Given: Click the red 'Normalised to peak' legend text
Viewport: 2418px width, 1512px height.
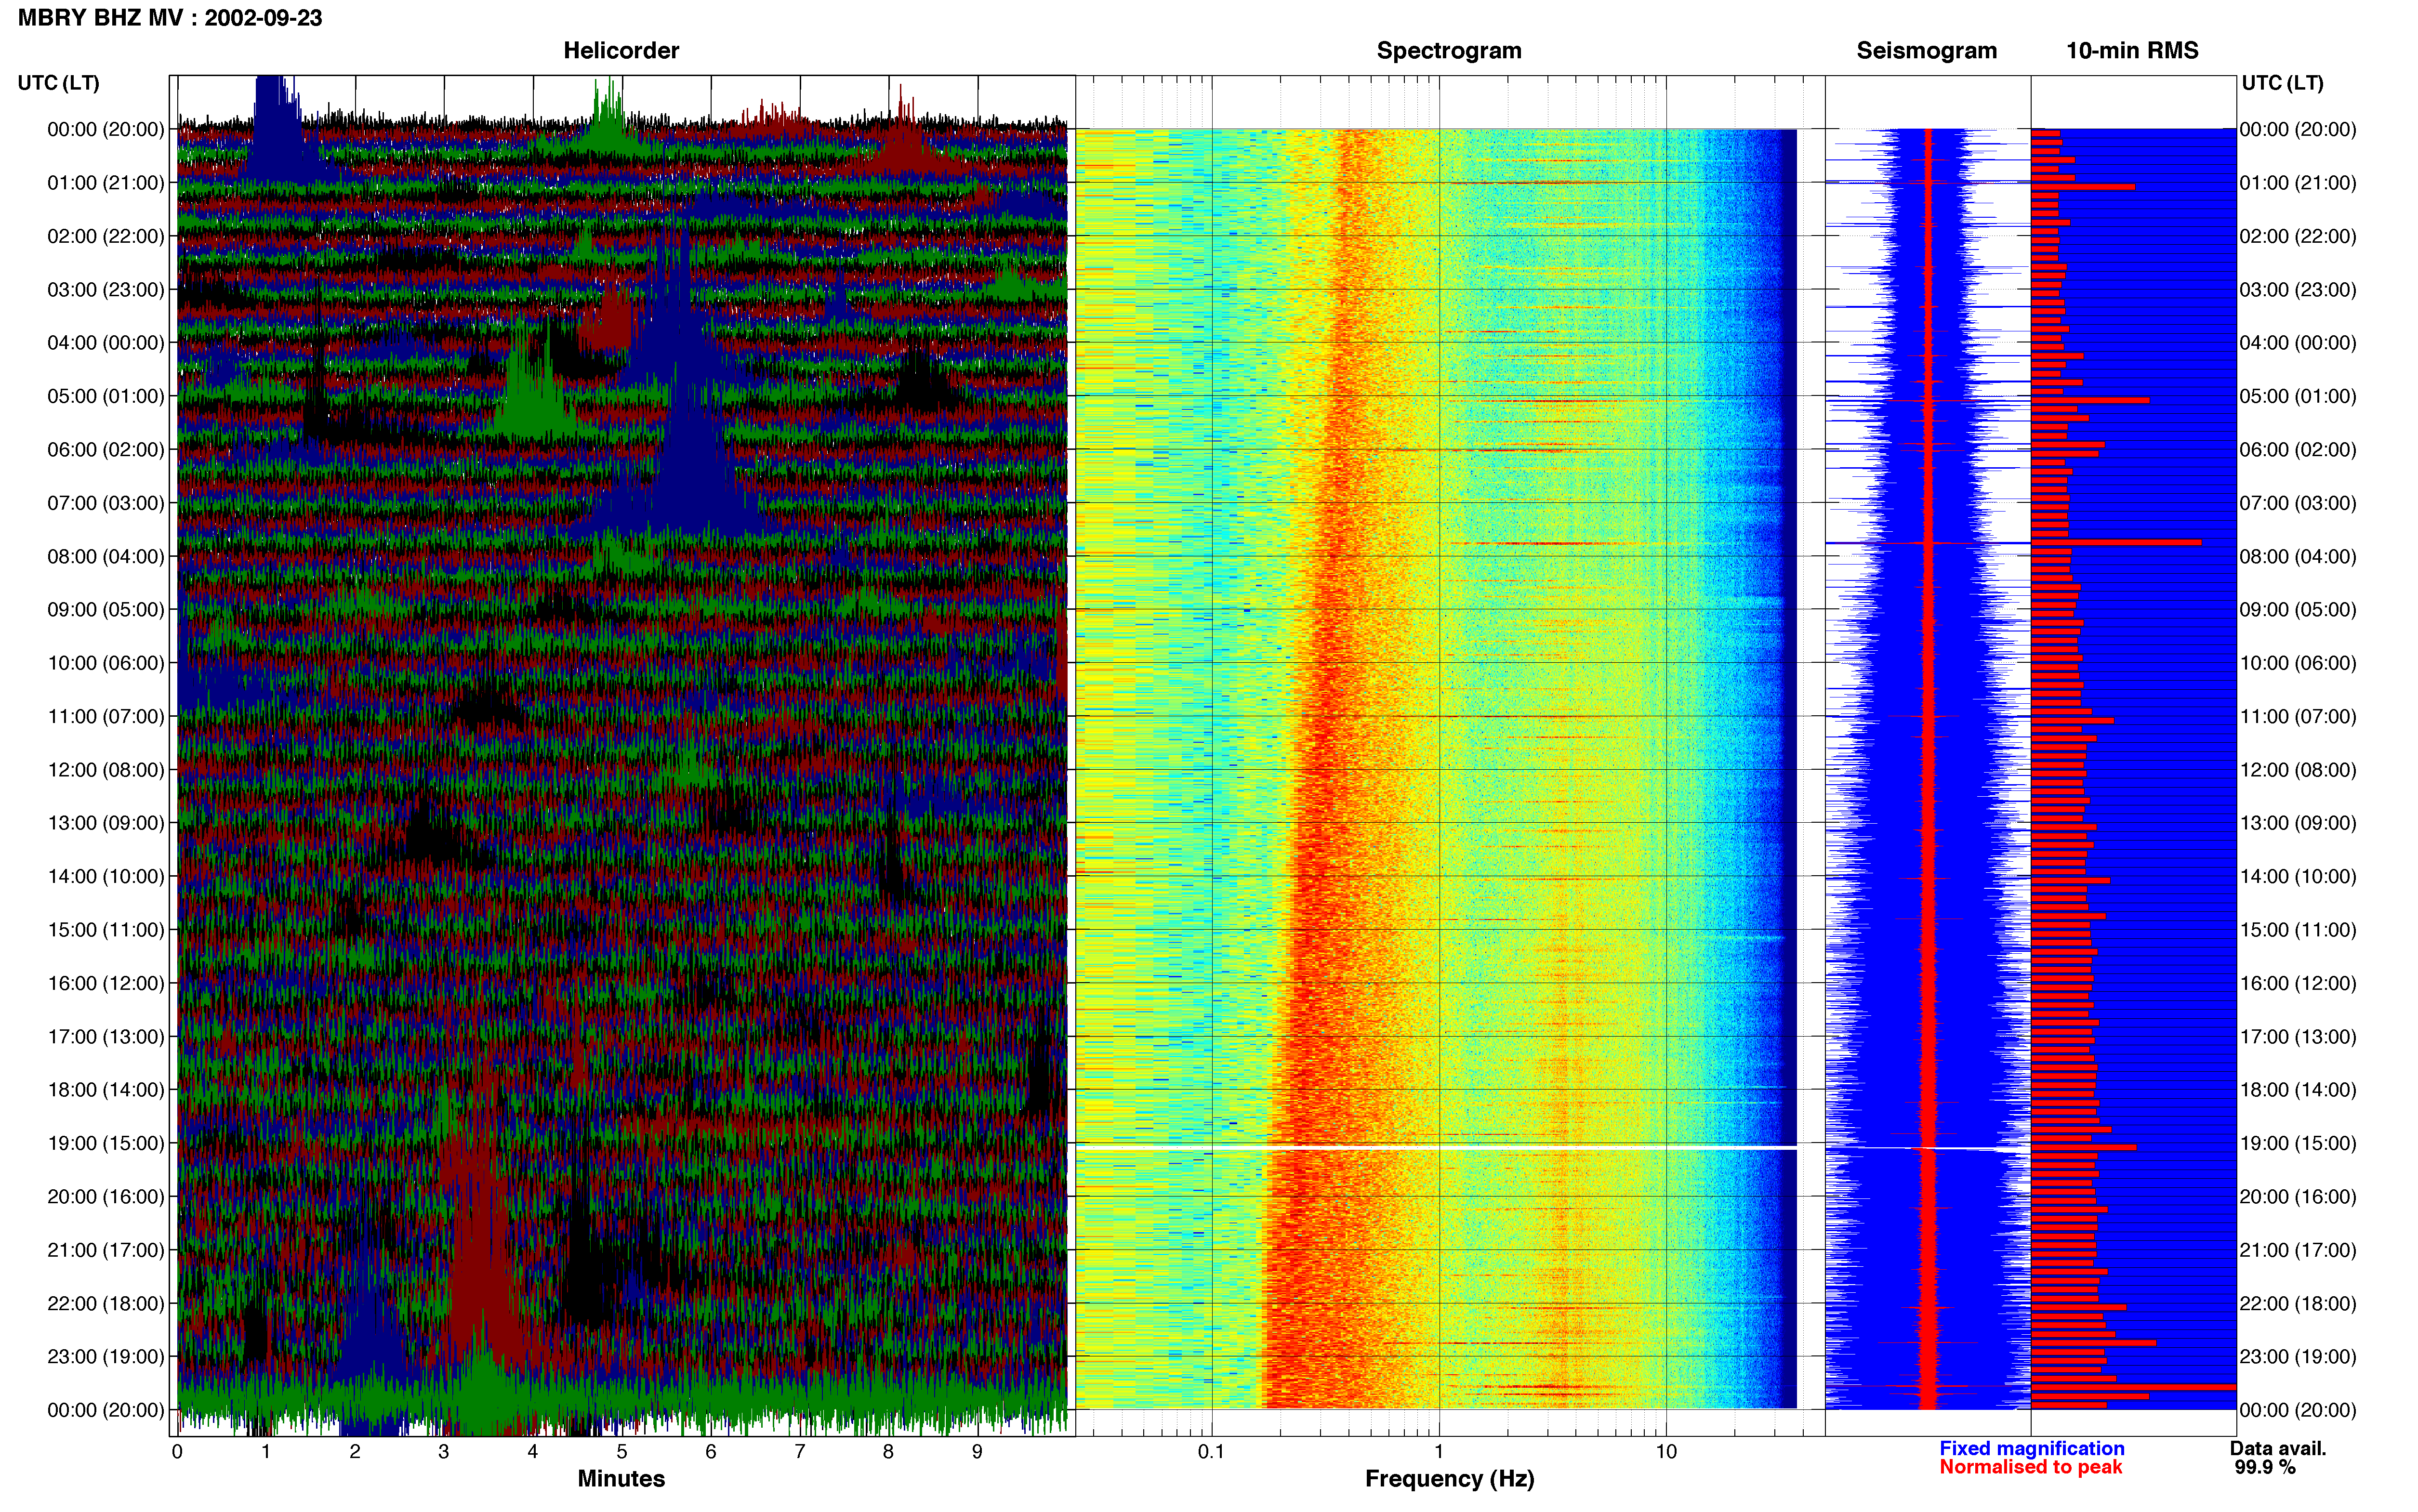Looking at the screenshot, I should [x=2030, y=1467].
